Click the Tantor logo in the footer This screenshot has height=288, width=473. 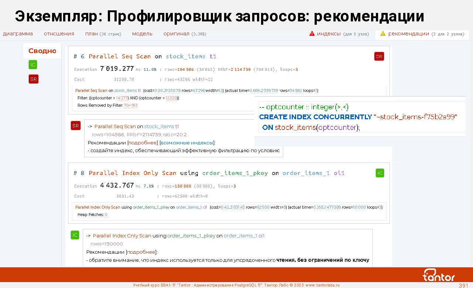pos(439,275)
